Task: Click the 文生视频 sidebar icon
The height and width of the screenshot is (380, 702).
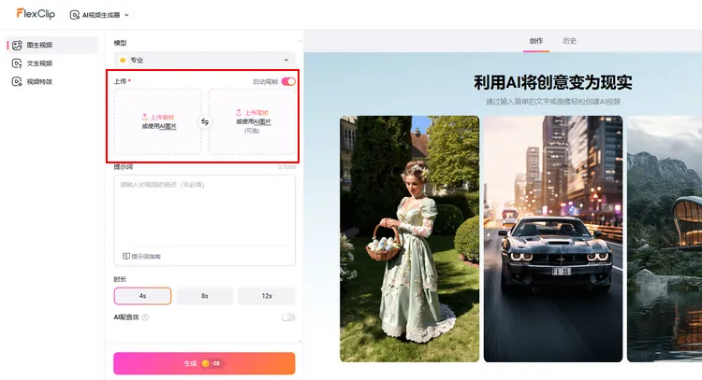Action: click(x=17, y=63)
